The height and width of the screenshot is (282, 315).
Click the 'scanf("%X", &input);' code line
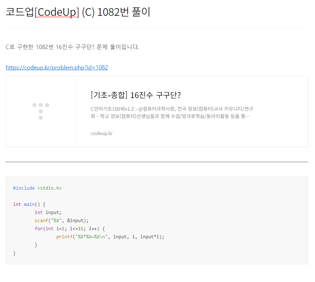click(62, 221)
